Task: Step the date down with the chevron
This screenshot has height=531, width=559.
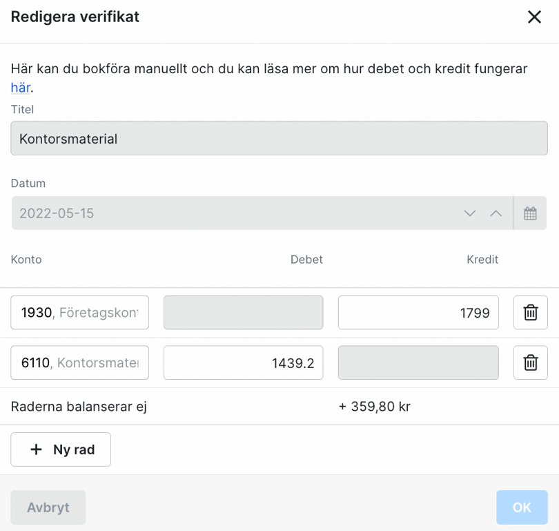Action: [470, 213]
